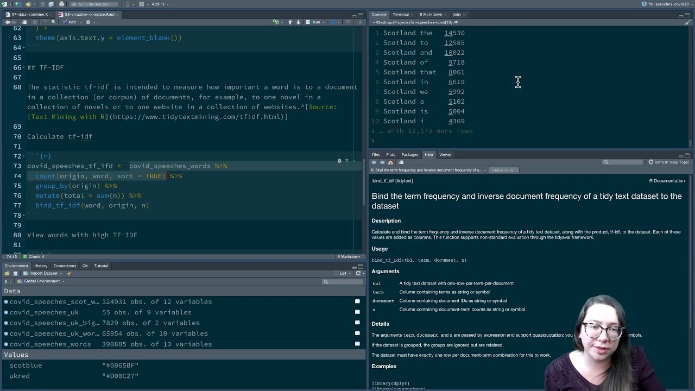Click the Go to file/function box
The width and height of the screenshot is (695, 391).
pos(94,4)
